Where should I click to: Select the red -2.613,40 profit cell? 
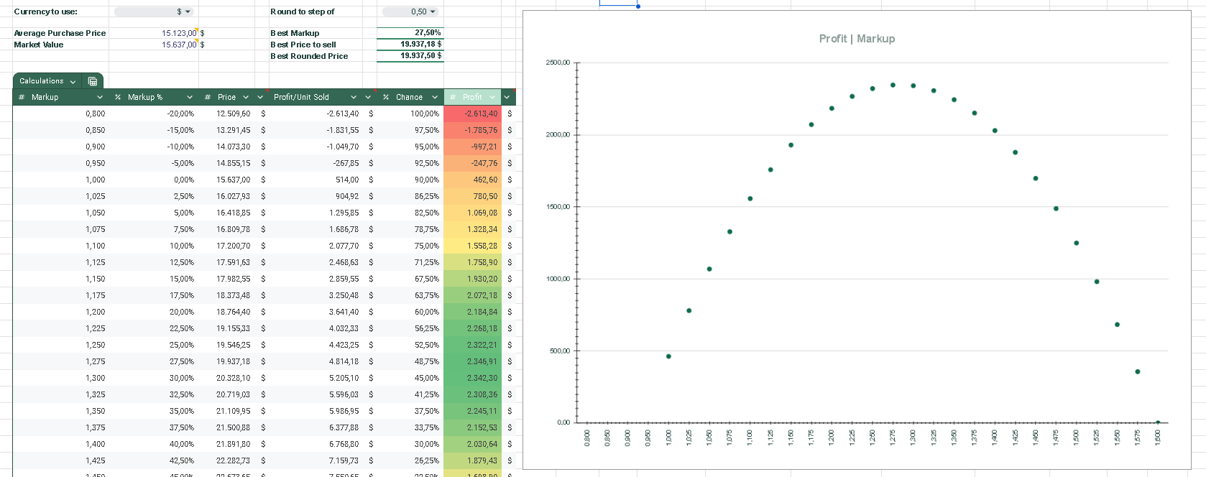(x=471, y=114)
